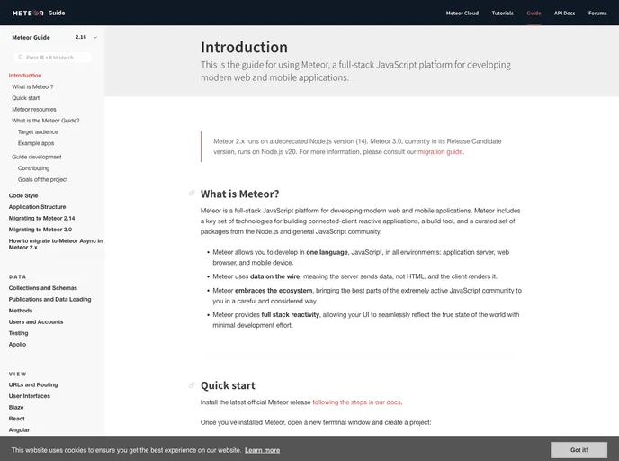Open Angular guide page
Viewport: 619px width, 461px height.
[19, 430]
